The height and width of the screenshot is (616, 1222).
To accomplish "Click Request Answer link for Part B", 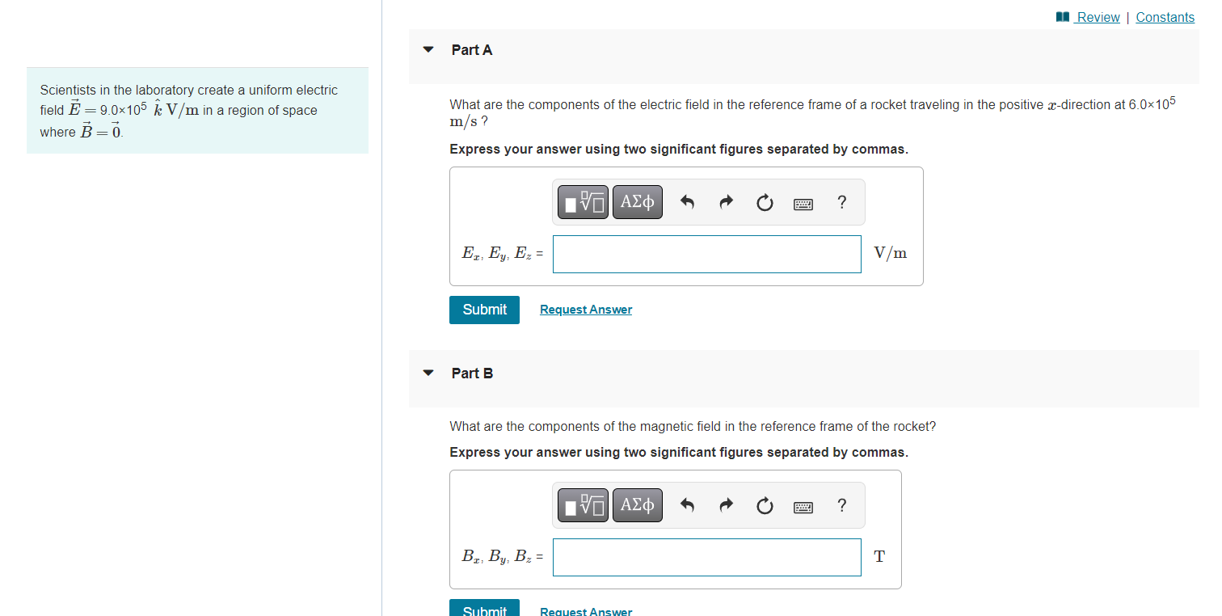I will coord(586,611).
